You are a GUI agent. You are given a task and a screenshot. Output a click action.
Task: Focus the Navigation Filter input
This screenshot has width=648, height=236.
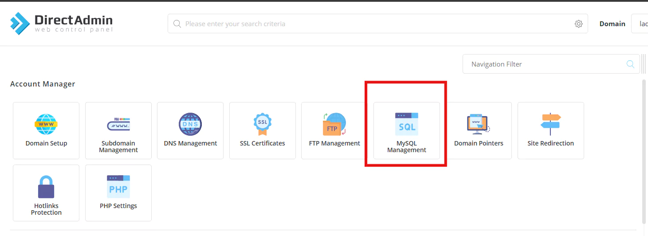[551, 64]
